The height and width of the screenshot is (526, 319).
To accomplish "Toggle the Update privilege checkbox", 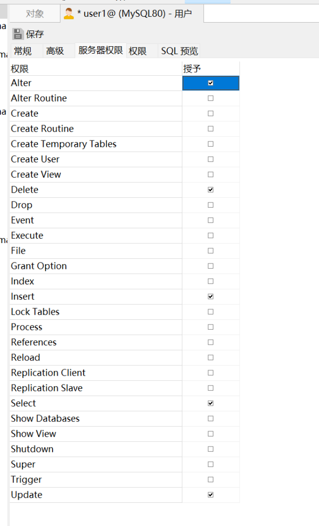I will [x=211, y=495].
